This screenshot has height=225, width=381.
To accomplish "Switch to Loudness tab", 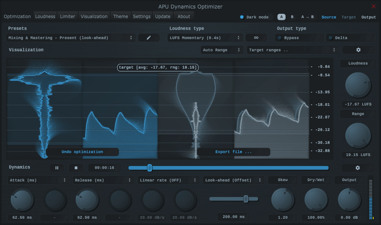I will pyautogui.click(x=45, y=17).
